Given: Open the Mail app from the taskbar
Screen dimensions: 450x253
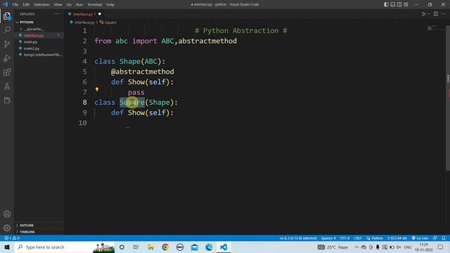Looking at the screenshot, I should tap(194, 247).
